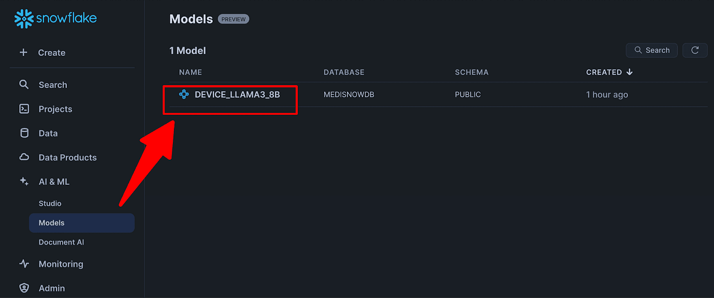Sort models by NAME column
The image size is (714, 298).
point(190,72)
